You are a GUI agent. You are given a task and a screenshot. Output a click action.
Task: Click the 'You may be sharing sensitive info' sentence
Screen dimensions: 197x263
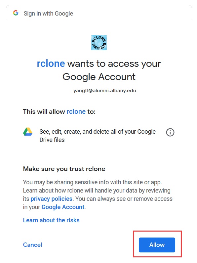[x=93, y=182]
